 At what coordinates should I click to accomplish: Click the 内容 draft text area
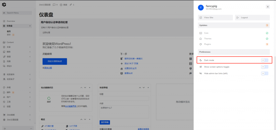click(x=124, y=112)
